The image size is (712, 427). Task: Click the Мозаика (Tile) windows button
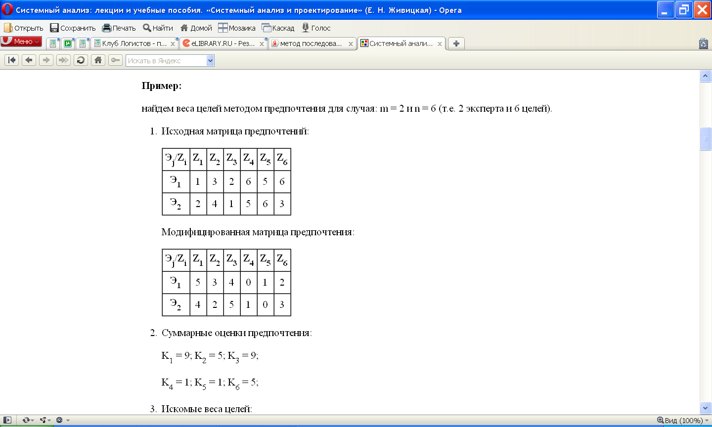coord(236,28)
